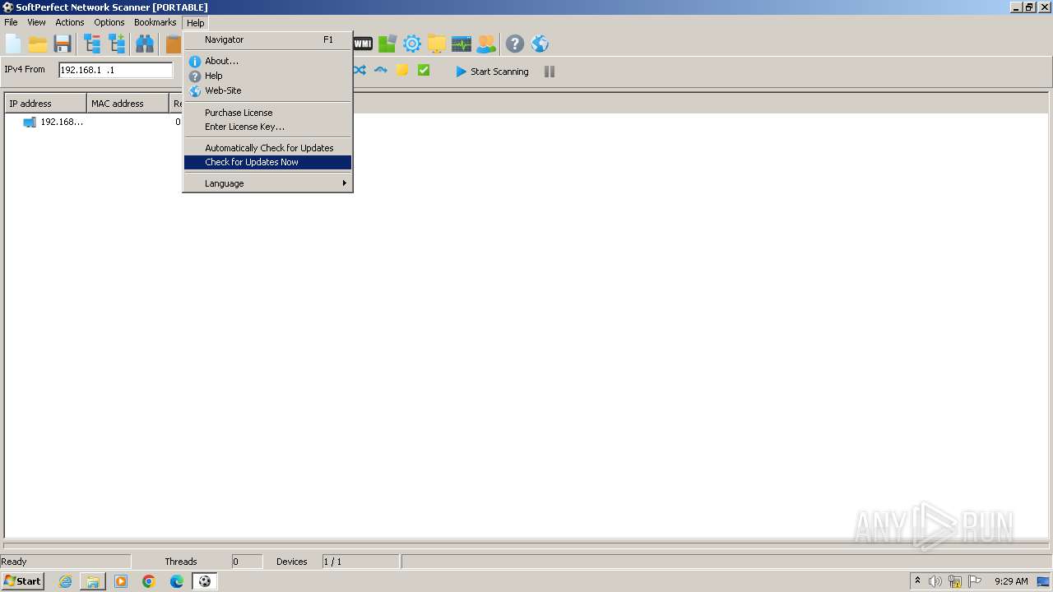Show hidden tray icons arrow

917,580
